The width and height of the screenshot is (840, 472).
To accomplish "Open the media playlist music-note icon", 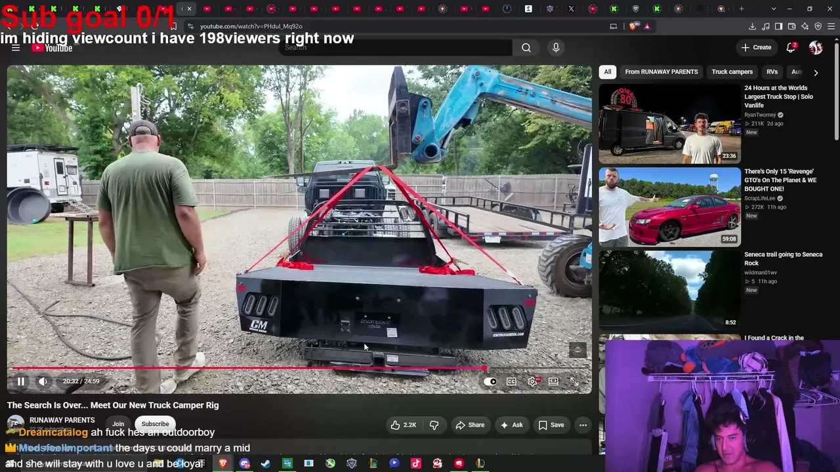I will (x=765, y=26).
